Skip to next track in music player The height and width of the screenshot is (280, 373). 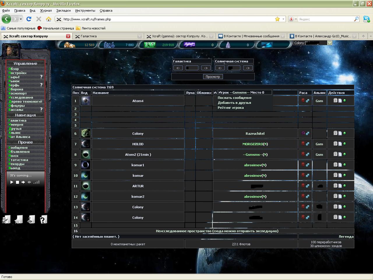pos(23,182)
